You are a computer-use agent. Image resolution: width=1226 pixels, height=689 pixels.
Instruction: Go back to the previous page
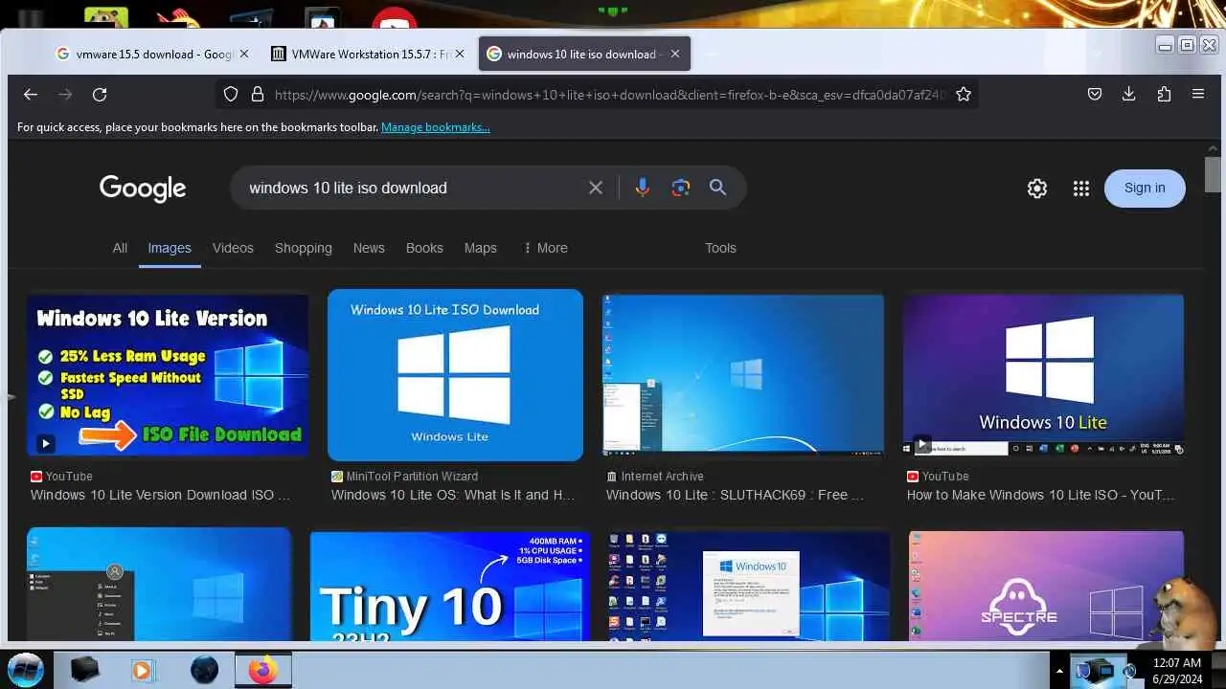[x=31, y=94]
